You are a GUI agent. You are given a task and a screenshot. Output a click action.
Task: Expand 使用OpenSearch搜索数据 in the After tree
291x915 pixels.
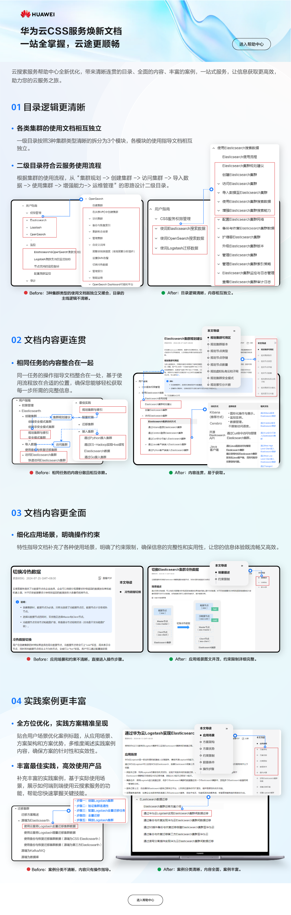pos(156,238)
